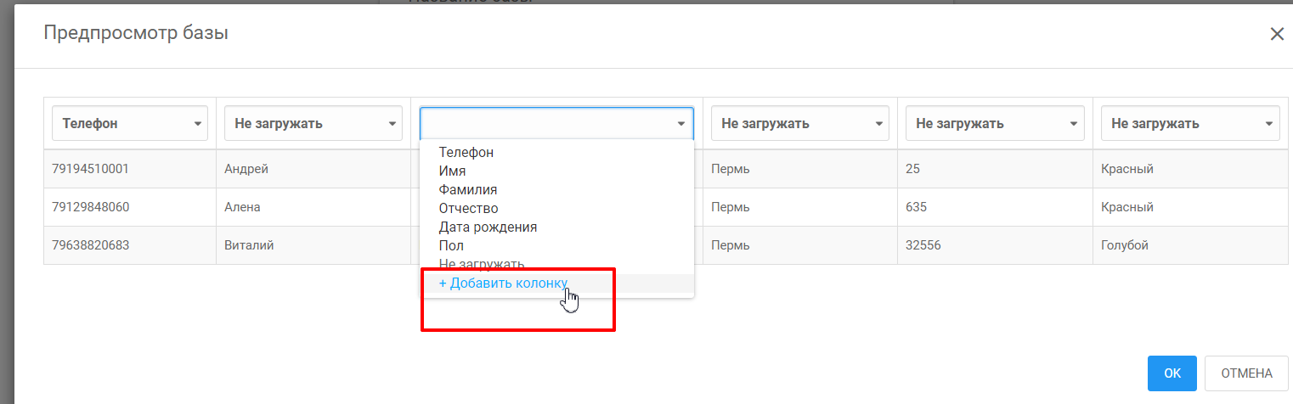The width and height of the screenshot is (1293, 404).
Task: Confirm with the OK button
Action: 1172,373
